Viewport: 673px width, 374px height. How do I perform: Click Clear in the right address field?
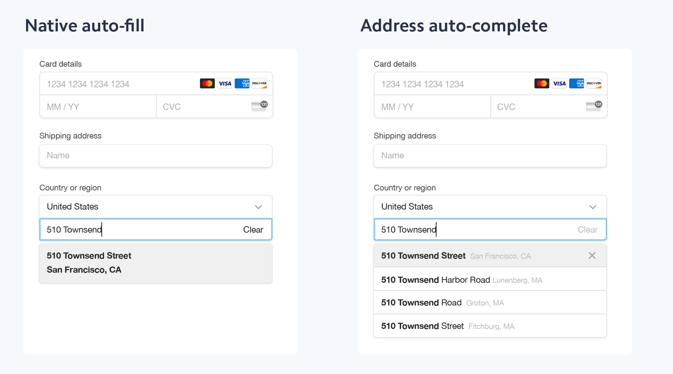pos(588,229)
